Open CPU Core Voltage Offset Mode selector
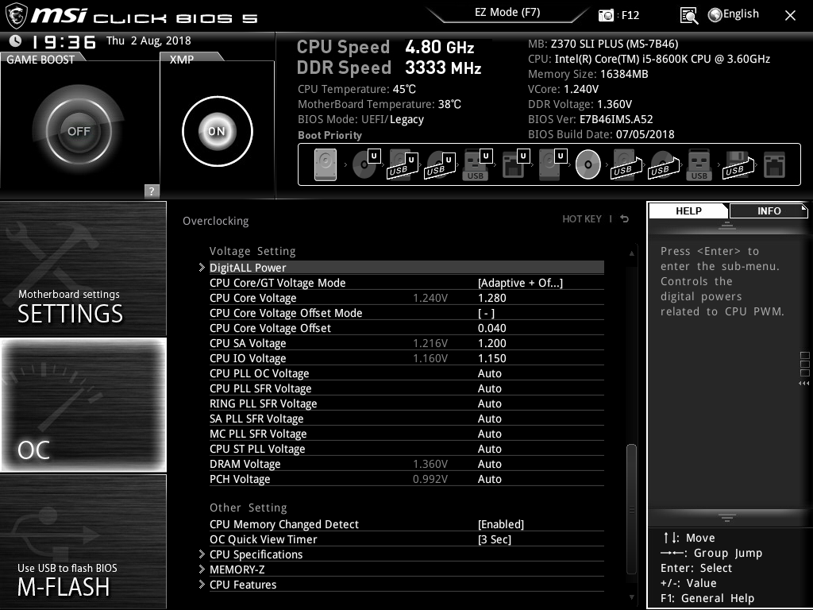This screenshot has height=610, width=813. coord(486,313)
